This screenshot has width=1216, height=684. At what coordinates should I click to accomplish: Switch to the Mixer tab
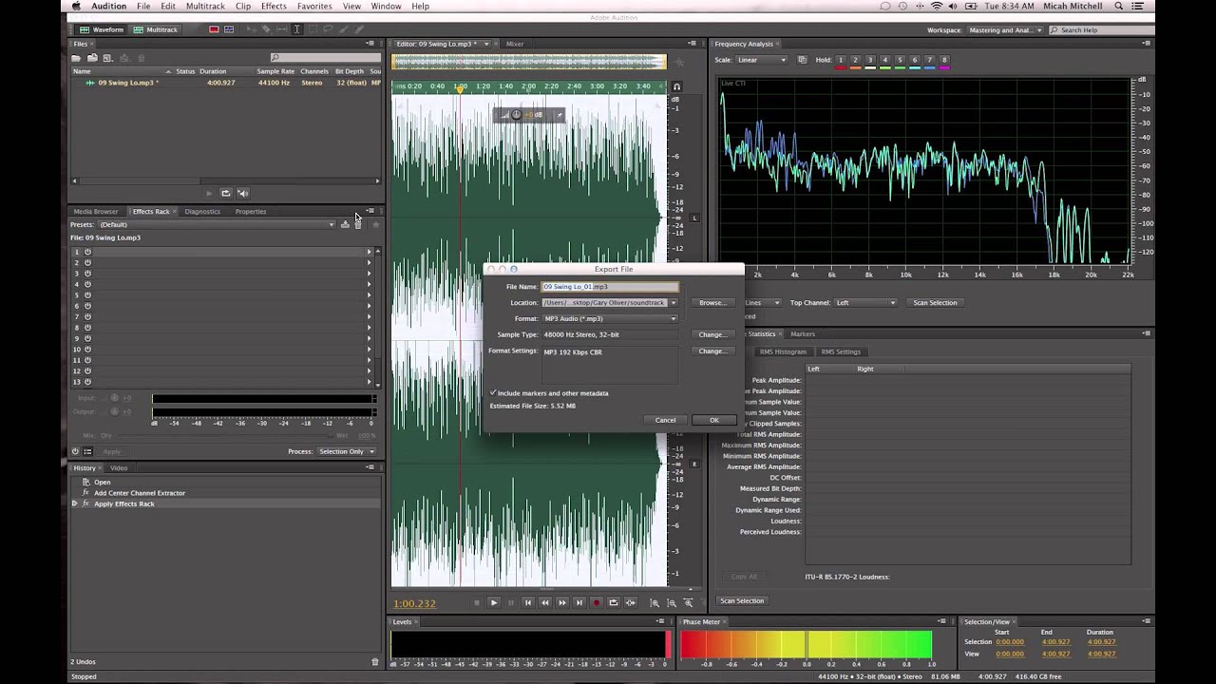(x=515, y=44)
